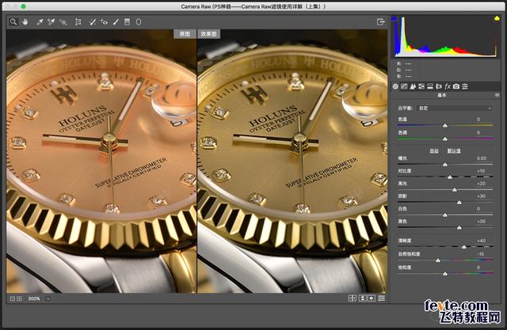The image size is (507, 330).
Task: Open the Presets panel tab
Action: coord(465,86)
